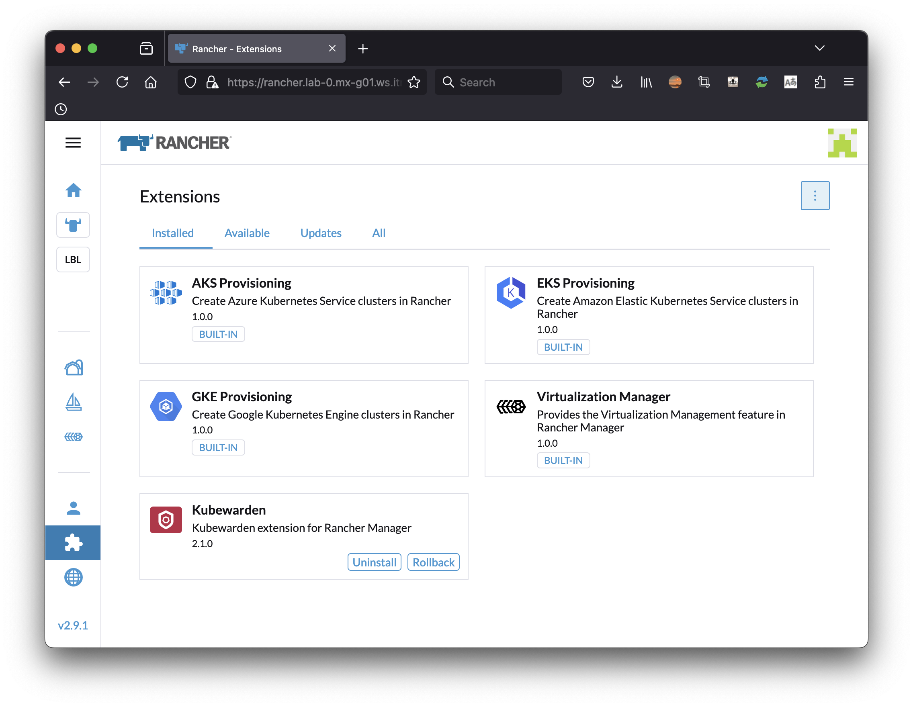Viewport: 913px width, 707px height.
Task: Switch to the Updates tab
Action: pos(321,233)
